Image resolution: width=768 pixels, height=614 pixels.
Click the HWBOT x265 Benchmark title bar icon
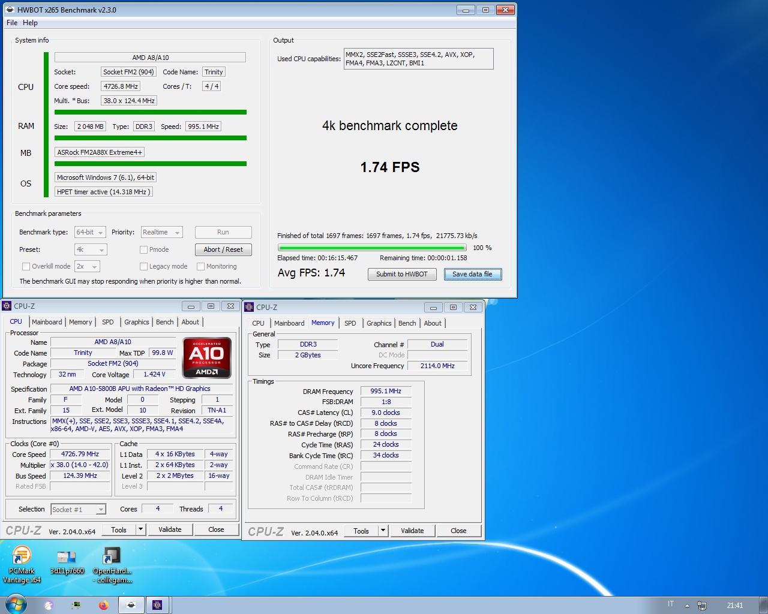click(10, 10)
